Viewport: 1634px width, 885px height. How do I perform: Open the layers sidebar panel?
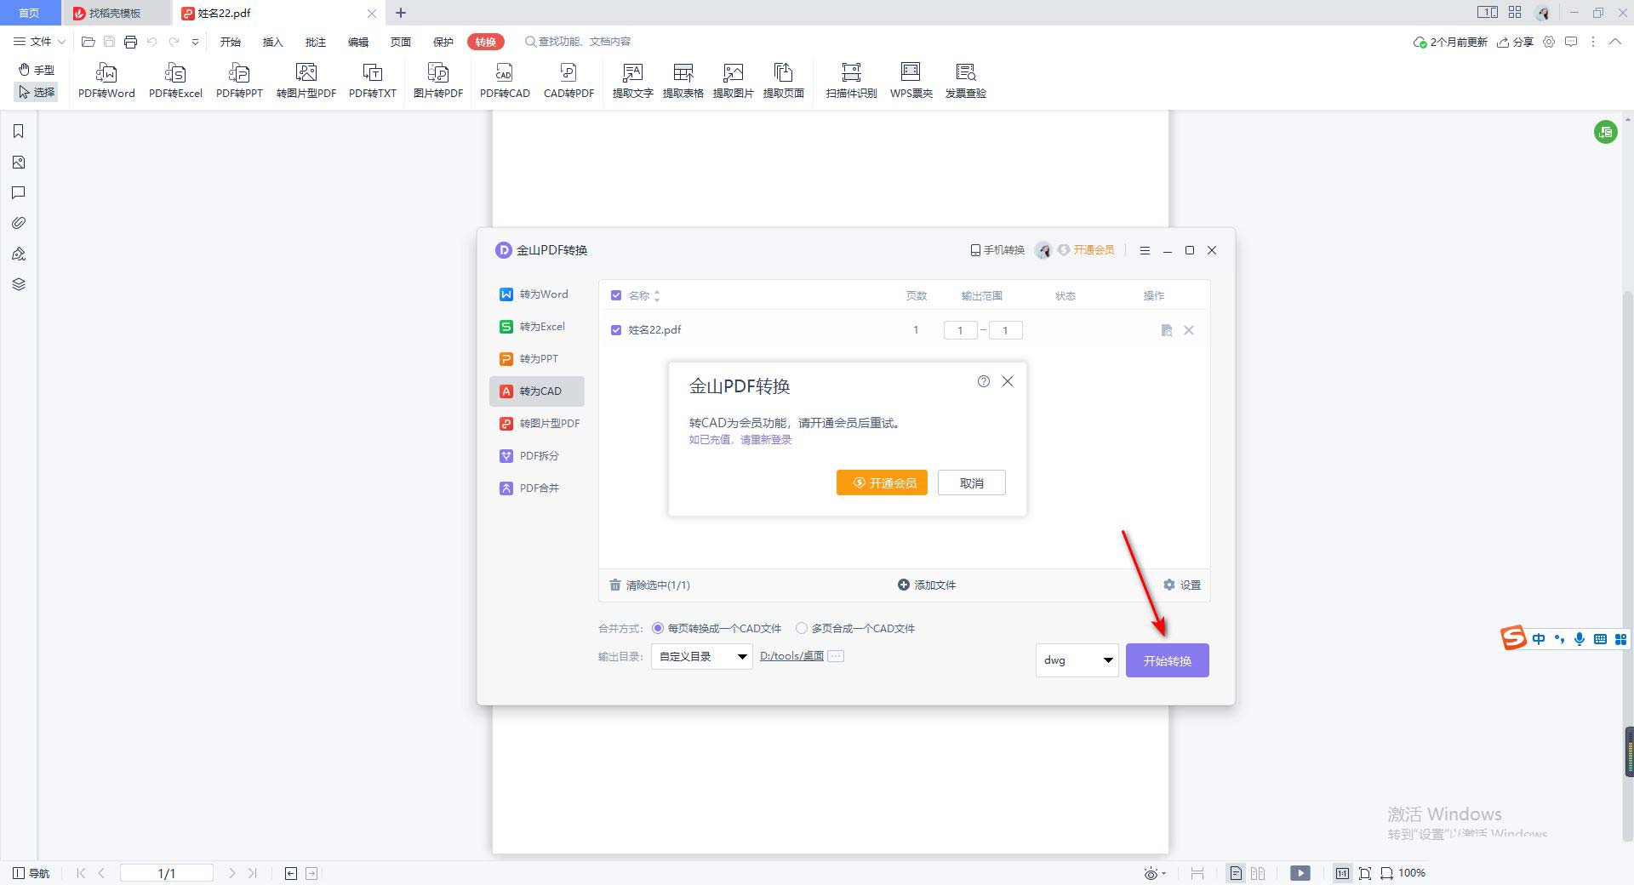coord(19,284)
